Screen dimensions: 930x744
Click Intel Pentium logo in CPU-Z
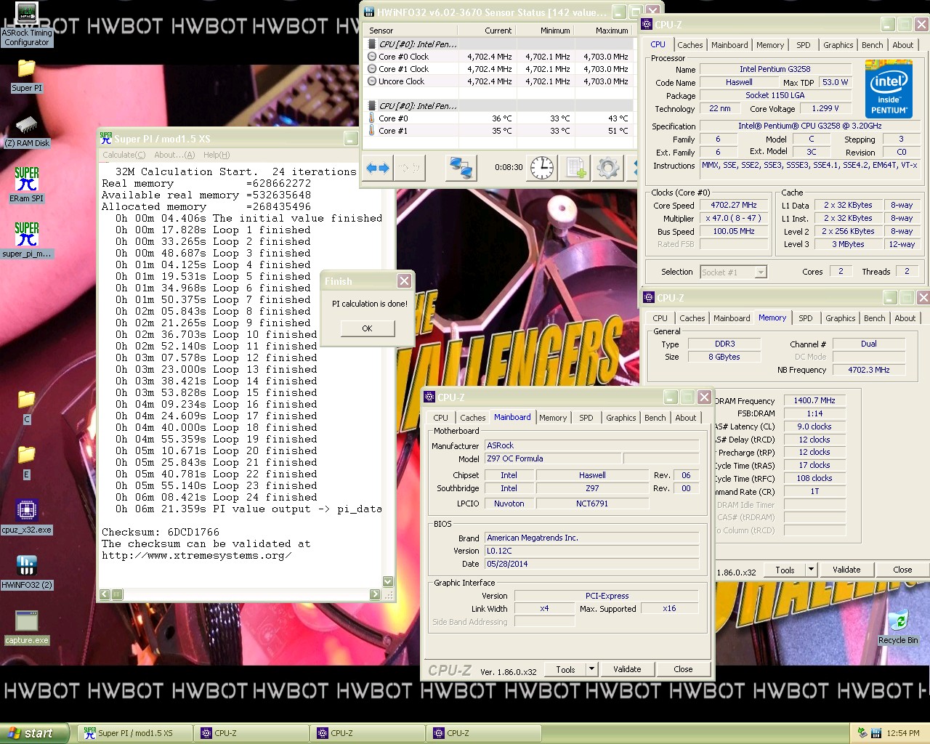(x=889, y=89)
